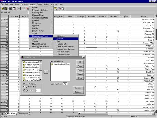Expand the Regression submenu arrow
157x118 pixels.
point(52,23)
